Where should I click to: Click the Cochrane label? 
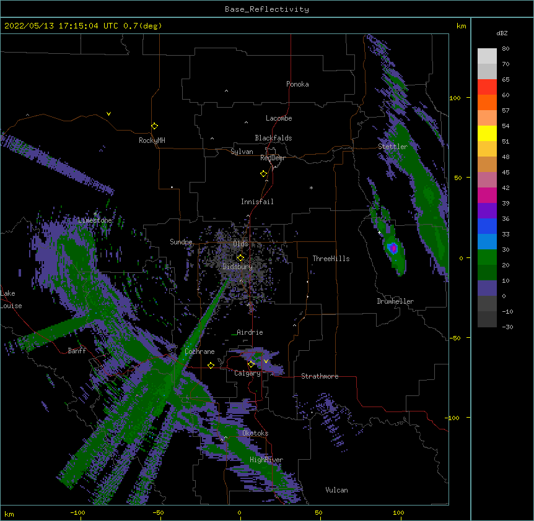click(x=199, y=351)
